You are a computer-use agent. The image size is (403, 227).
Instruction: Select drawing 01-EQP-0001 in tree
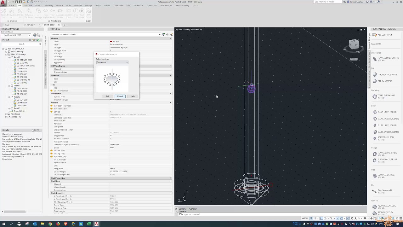[22, 88]
